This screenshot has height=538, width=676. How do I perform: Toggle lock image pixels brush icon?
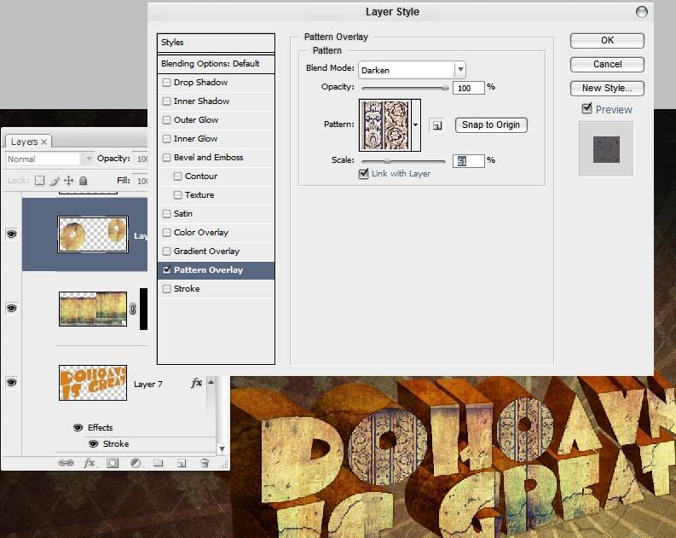tap(55, 180)
